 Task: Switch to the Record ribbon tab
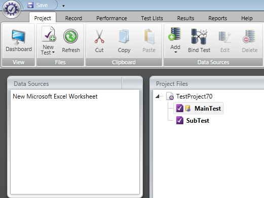[x=73, y=18]
